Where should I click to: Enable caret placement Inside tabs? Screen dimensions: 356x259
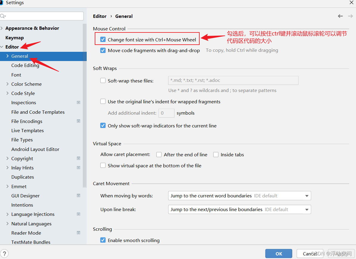point(216,155)
